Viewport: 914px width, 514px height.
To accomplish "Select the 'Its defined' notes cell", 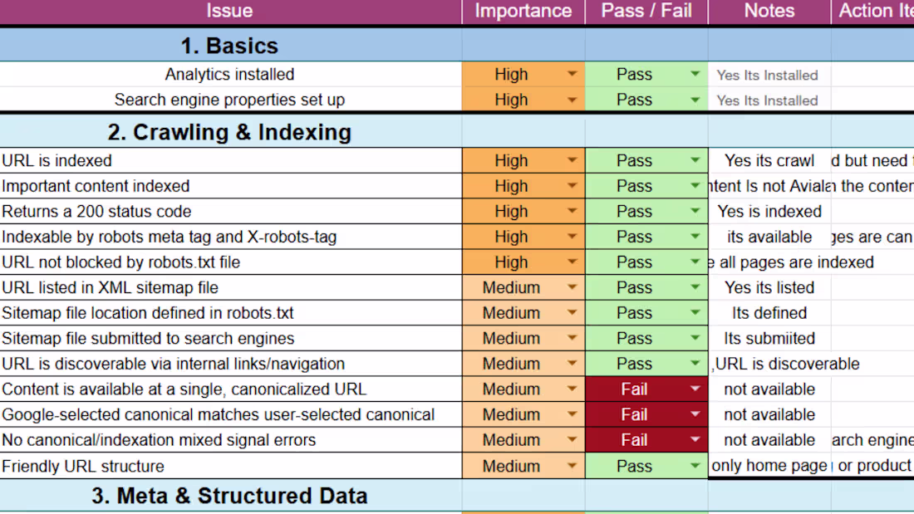I will point(769,313).
